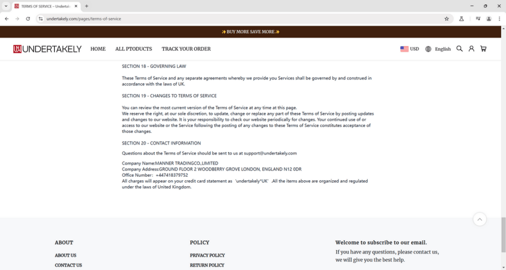Open Chrome profile avatar icon
The height and width of the screenshot is (270, 506).
pos(489,19)
